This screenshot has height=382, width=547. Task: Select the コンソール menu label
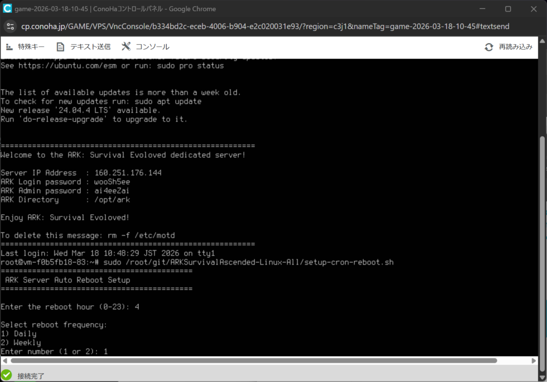[152, 47]
